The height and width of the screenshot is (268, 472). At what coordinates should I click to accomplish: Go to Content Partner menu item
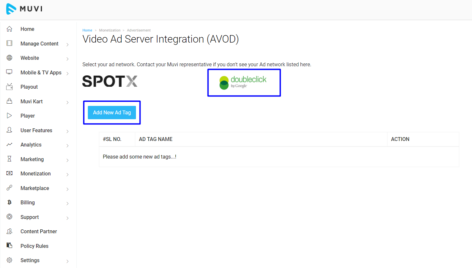point(39,231)
